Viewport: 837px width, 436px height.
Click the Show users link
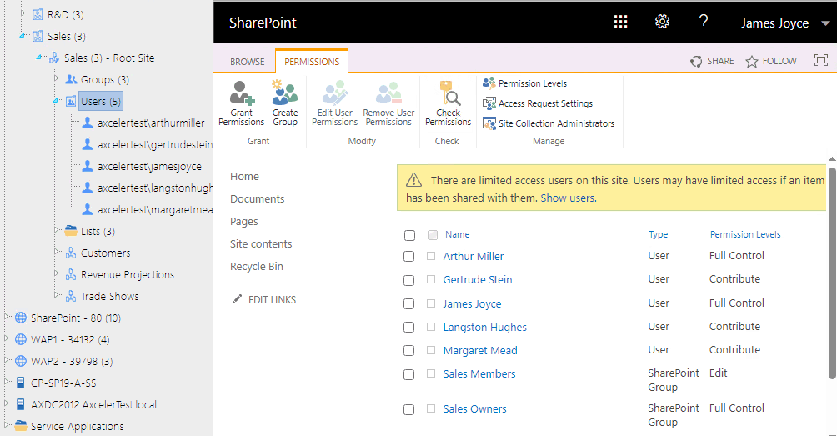568,198
